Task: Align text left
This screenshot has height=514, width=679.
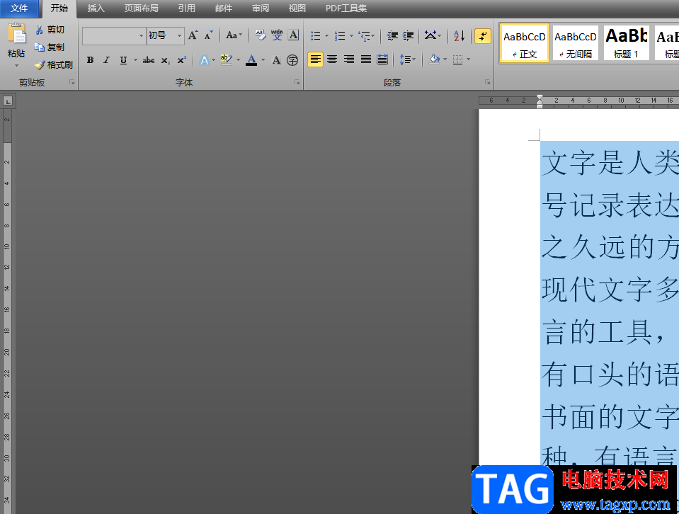Action: 315,59
